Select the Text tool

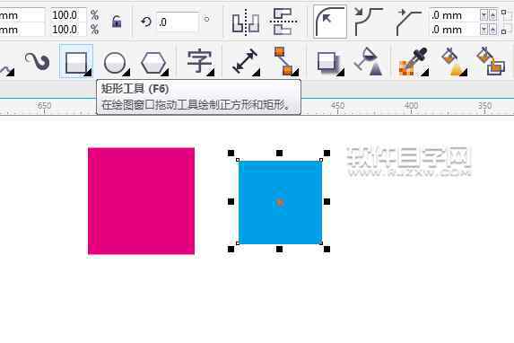point(199,62)
